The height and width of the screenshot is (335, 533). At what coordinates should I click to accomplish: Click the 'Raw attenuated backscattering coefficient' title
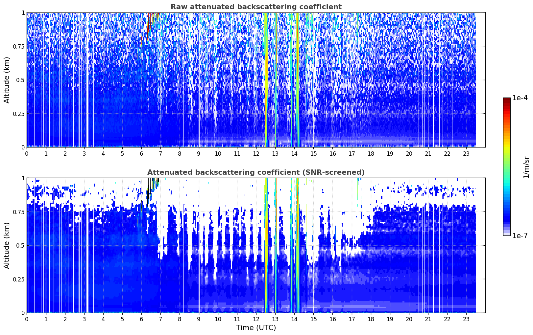tap(256, 7)
